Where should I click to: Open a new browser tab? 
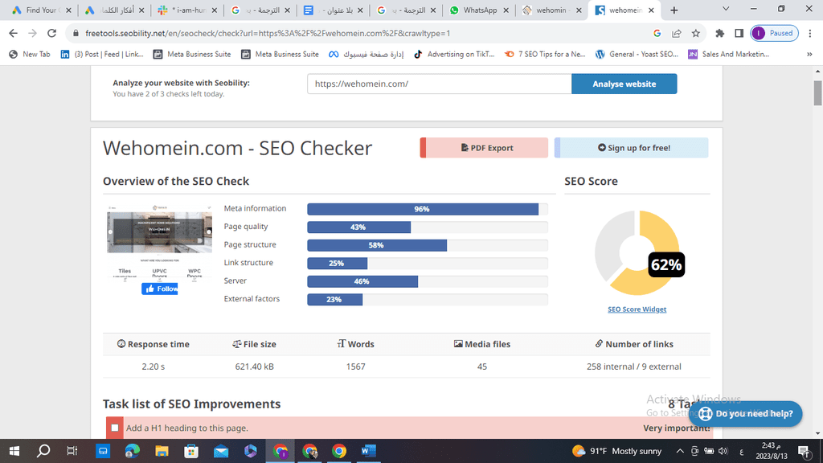click(674, 10)
